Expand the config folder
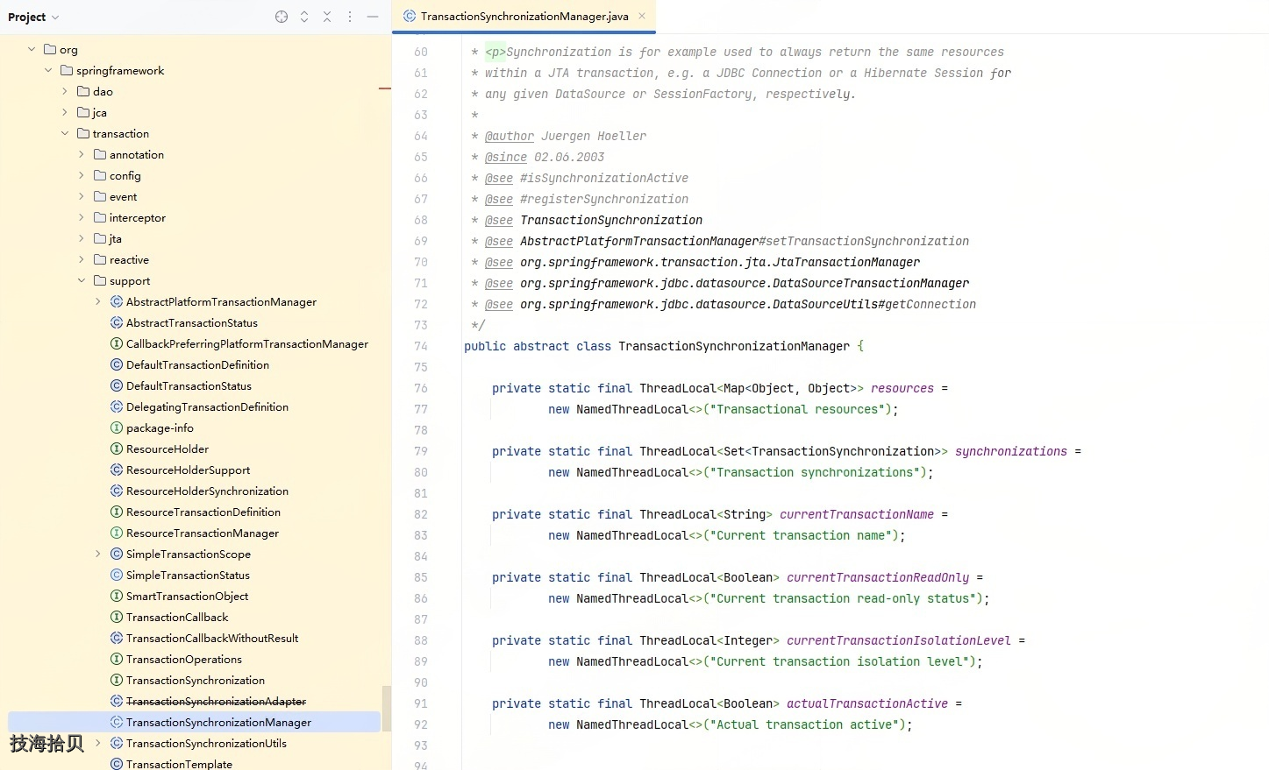 pyautogui.click(x=82, y=176)
